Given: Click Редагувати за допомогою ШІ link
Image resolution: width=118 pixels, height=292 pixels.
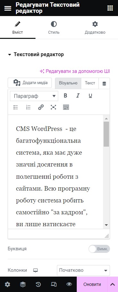Looking at the screenshot, I should pos(75,71).
